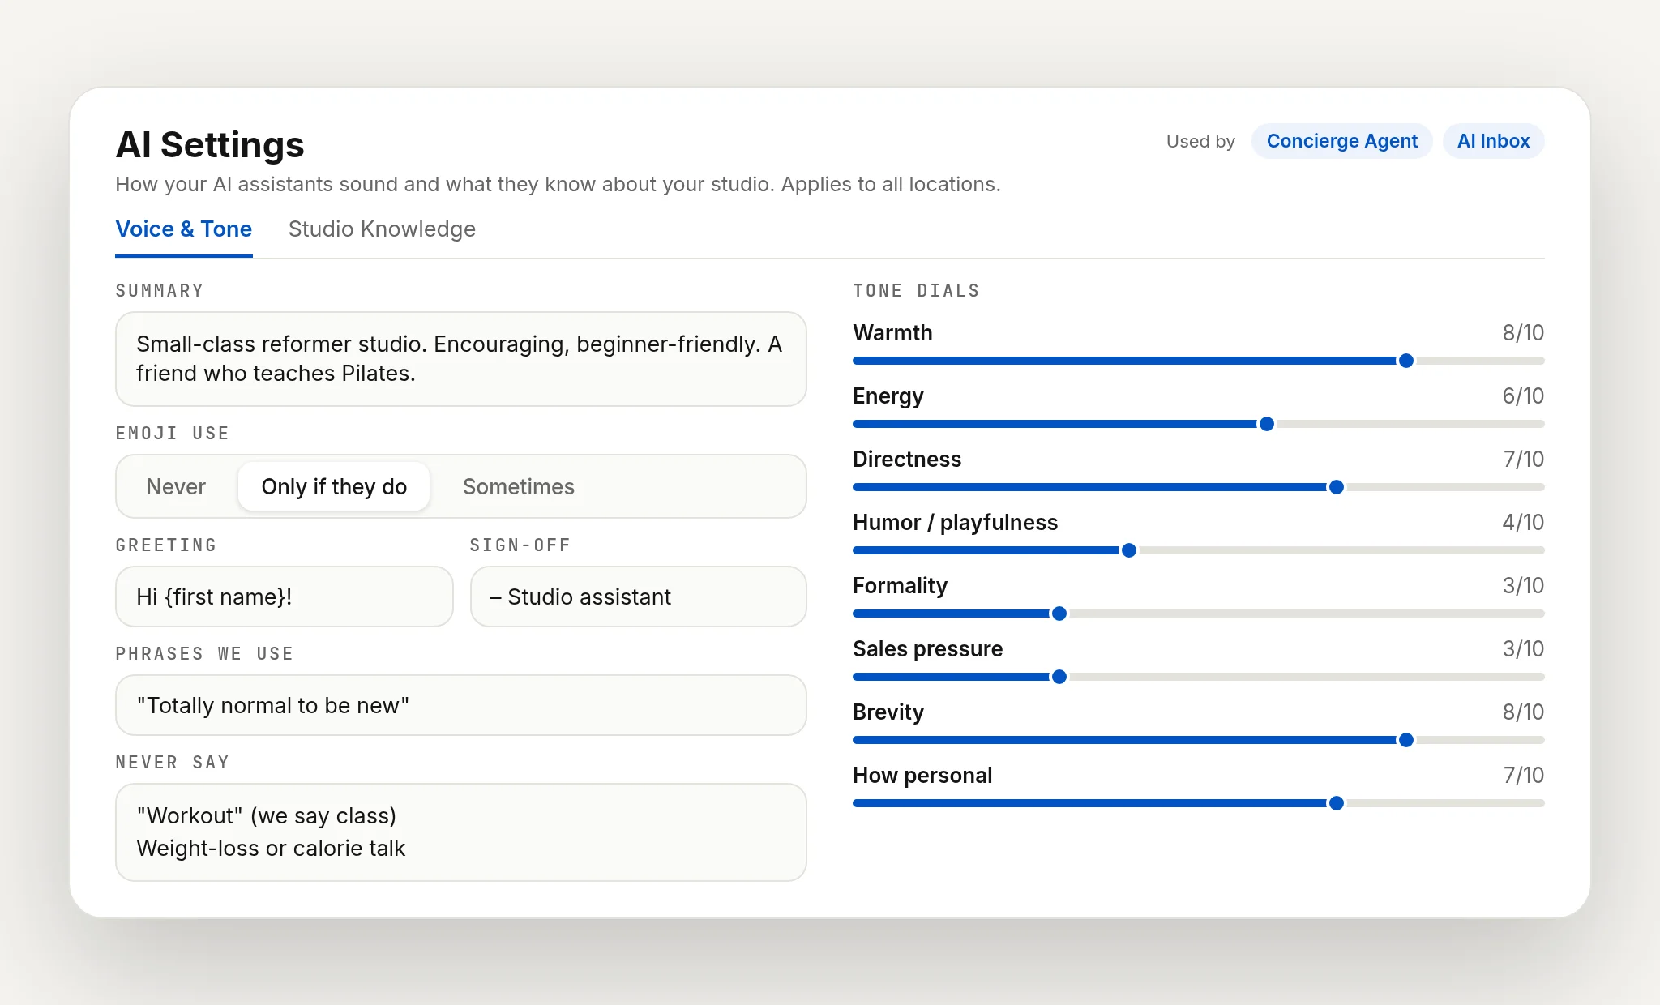1660x1005 pixels.
Task: Click the Warmth slider handle
Action: 1406,361
